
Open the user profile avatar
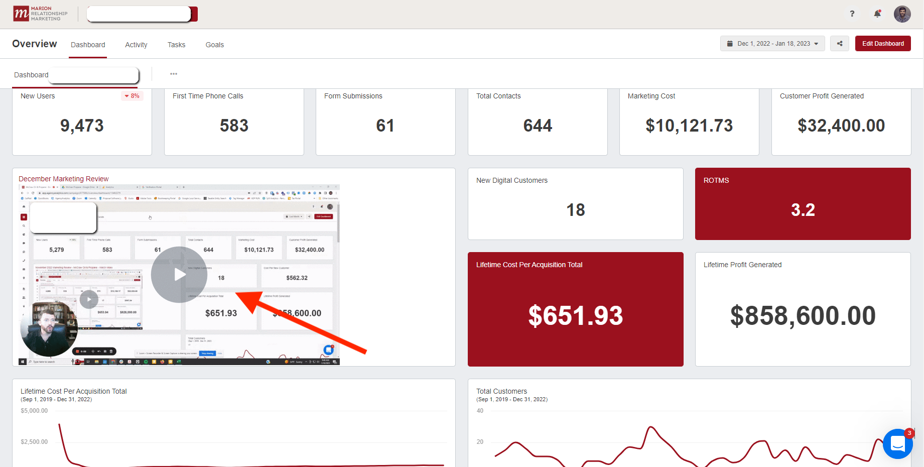[902, 14]
